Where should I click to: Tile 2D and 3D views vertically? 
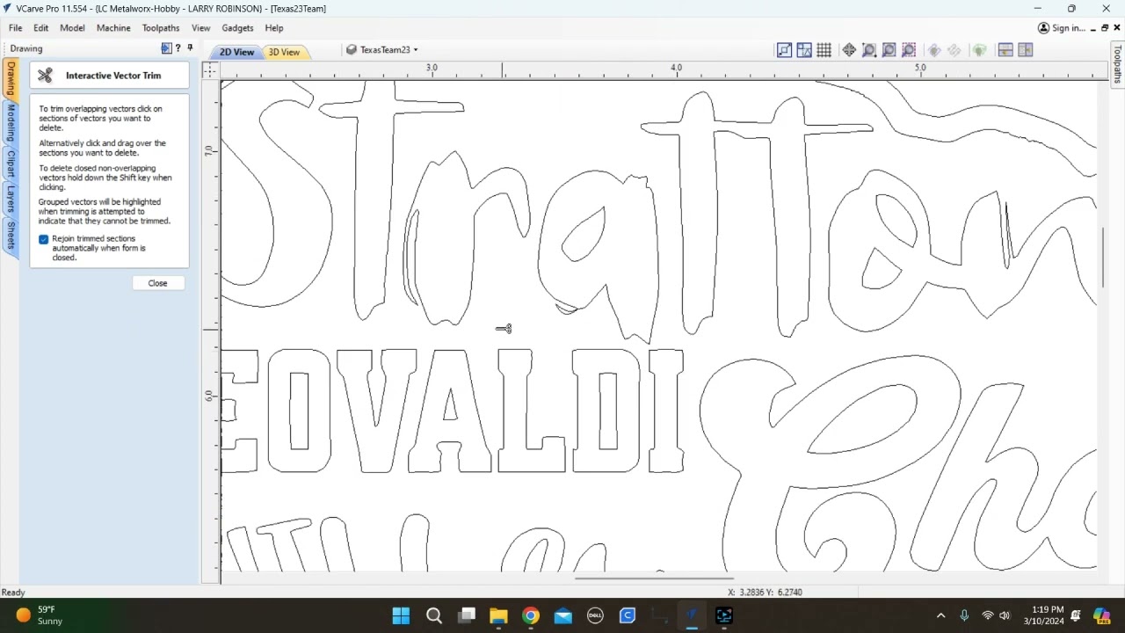click(x=1026, y=50)
